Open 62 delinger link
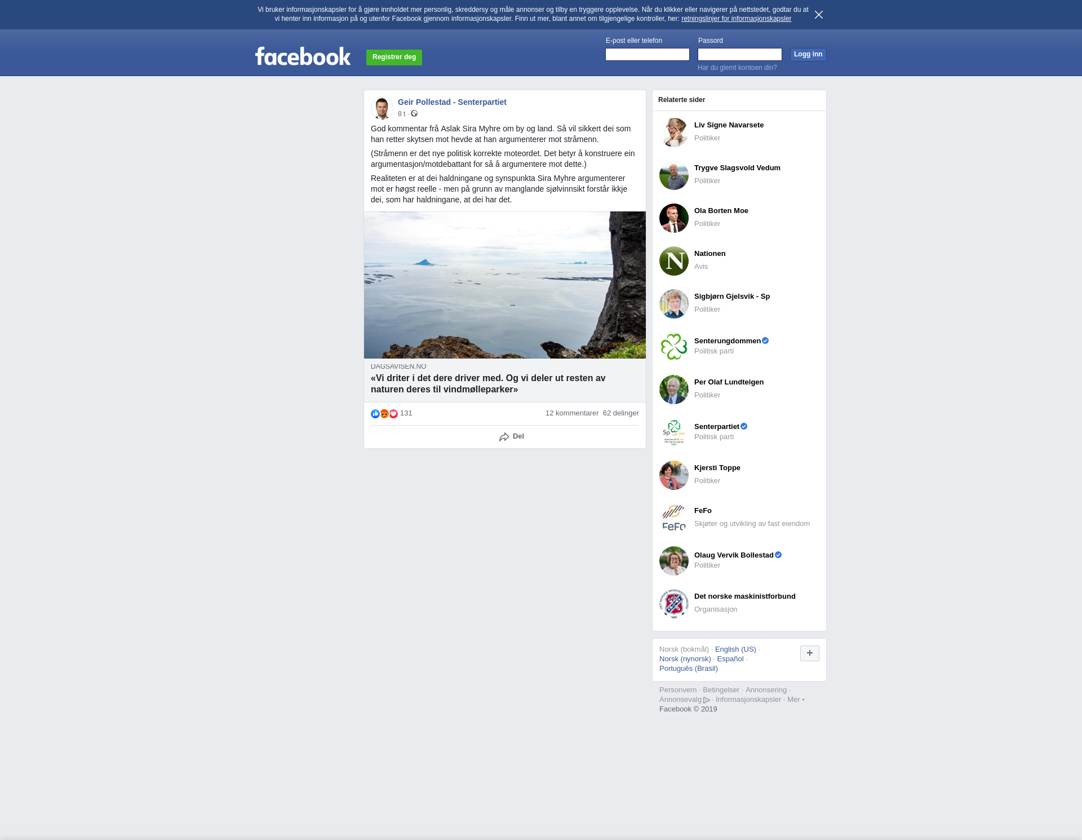This screenshot has height=840, width=1082. [x=621, y=413]
